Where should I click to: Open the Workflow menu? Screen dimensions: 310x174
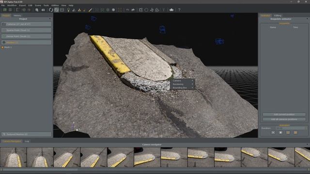pos(12,5)
